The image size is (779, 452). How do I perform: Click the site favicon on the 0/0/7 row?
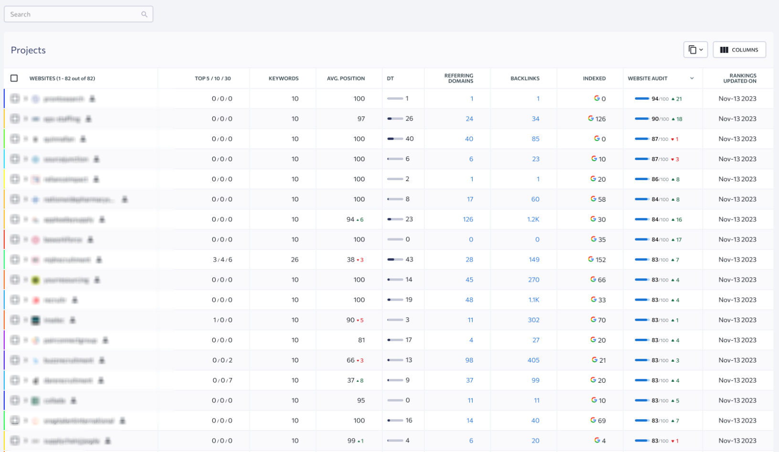[x=36, y=381]
